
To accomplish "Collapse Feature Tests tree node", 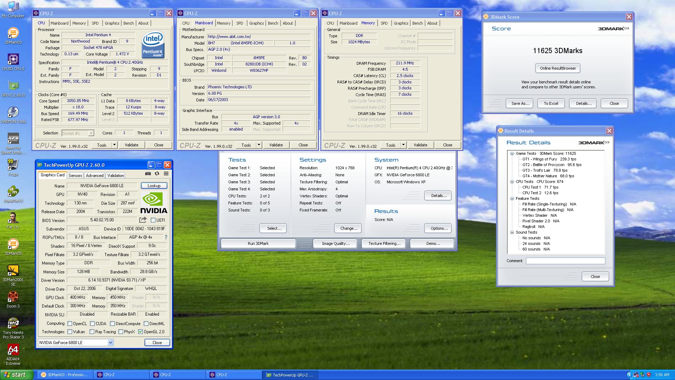I will click(512, 198).
